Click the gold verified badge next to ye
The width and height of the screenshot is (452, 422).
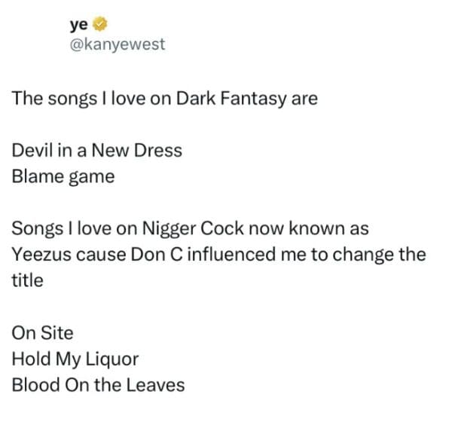tap(95, 23)
